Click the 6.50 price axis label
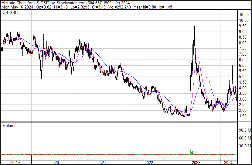The height and width of the screenshot is (165, 252). [x=243, y=60]
